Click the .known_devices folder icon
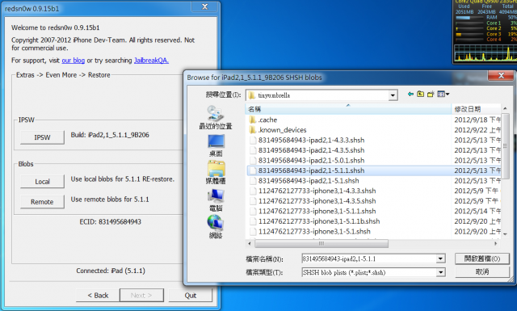 [x=253, y=130]
